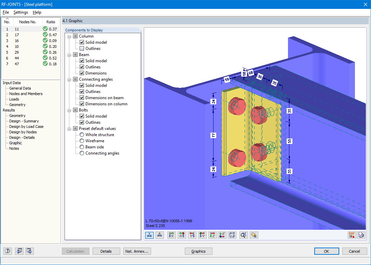Uncheck Connecting angles Solid model
371x265 pixels.
tap(82, 85)
